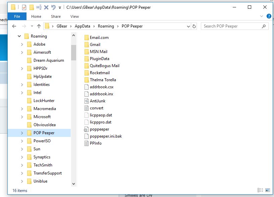
Task: Expand the Macromedia tree folder
Action: point(22,109)
